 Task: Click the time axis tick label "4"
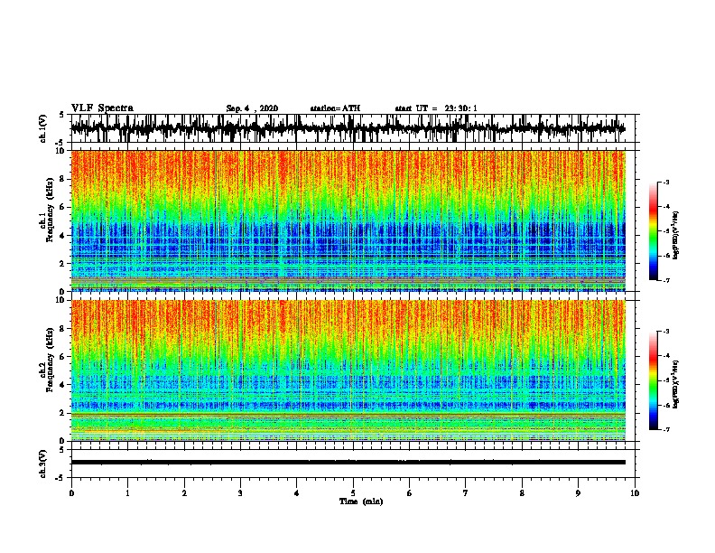pyautogui.click(x=297, y=493)
